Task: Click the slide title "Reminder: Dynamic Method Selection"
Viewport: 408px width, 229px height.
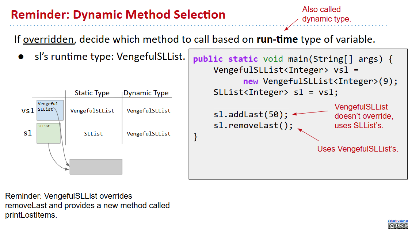Action: tap(118, 15)
